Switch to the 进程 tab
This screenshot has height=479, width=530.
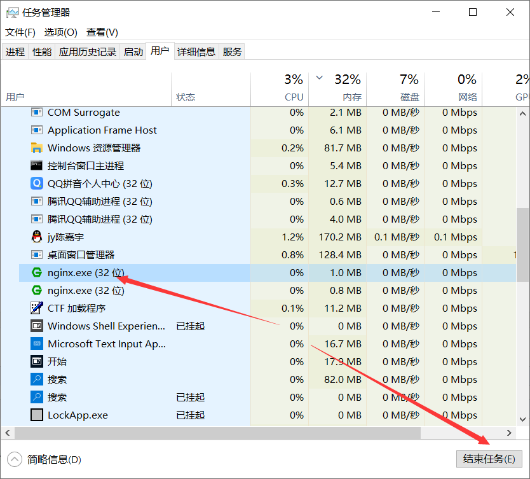point(15,52)
